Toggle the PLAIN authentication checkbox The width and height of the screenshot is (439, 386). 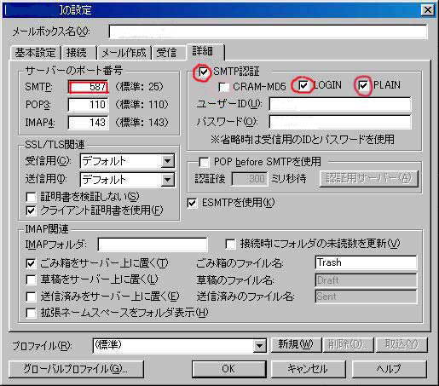click(x=363, y=85)
